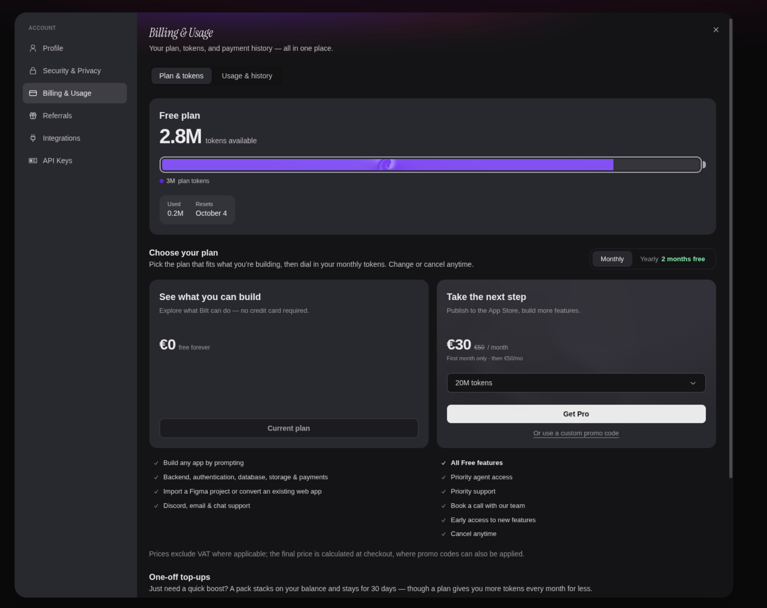Viewport: 767px width, 608px height.
Task: Click 'All Free features' text
Action: (477, 463)
